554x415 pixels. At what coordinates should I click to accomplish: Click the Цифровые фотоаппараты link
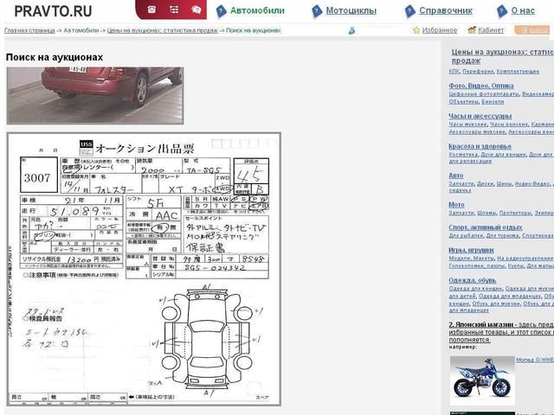(484, 94)
